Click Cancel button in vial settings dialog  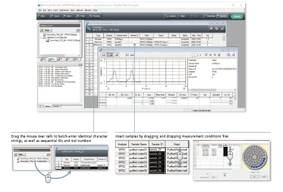(x=264, y=177)
